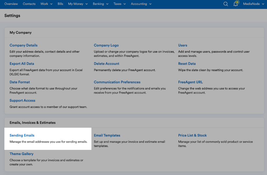Click 'Export all FreeAgent data' description

pyautogui.click(x=46, y=72)
